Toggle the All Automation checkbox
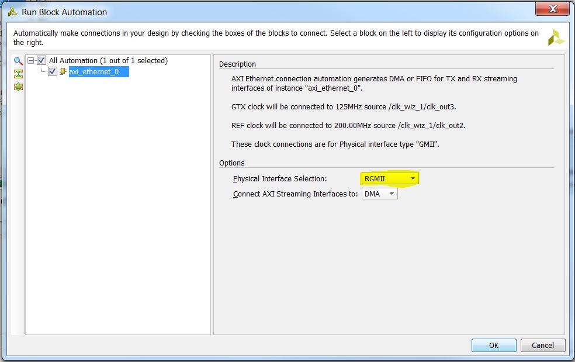Image resolution: width=575 pixels, height=362 pixels. (x=41, y=60)
